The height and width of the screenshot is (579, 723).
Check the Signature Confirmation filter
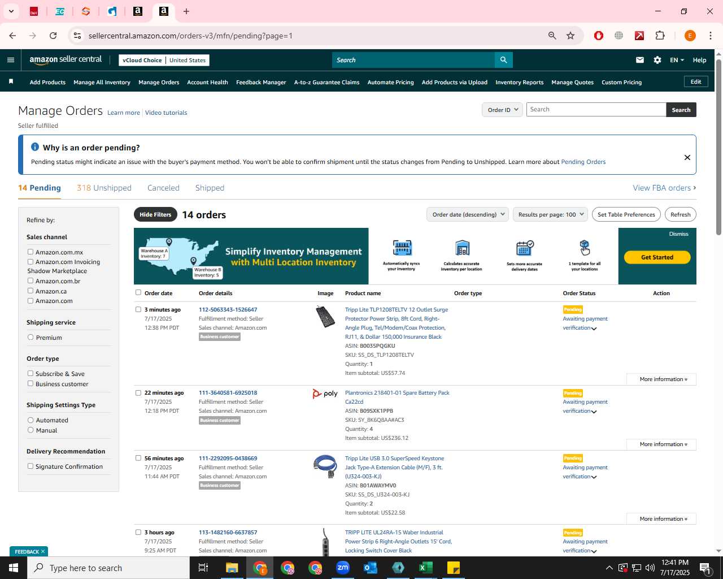click(x=31, y=466)
